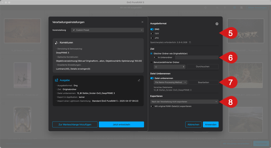Image resolution: width=271 pixels, height=148 pixels.
Task: Click the Ausgabe picture-export icon
Action: click(x=57, y=80)
